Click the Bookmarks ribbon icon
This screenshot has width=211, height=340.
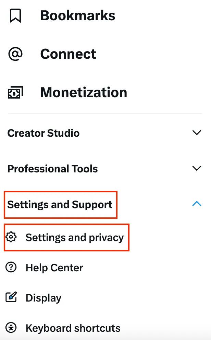tap(15, 16)
